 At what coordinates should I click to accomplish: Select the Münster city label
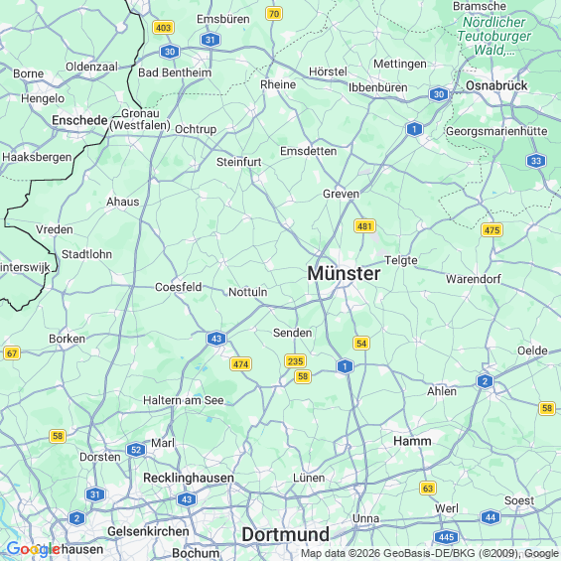(x=344, y=274)
